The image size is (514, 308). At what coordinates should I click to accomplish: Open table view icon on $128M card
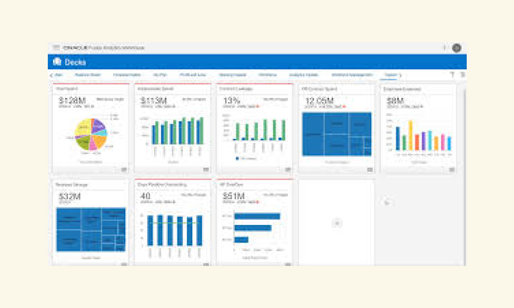pos(124,169)
